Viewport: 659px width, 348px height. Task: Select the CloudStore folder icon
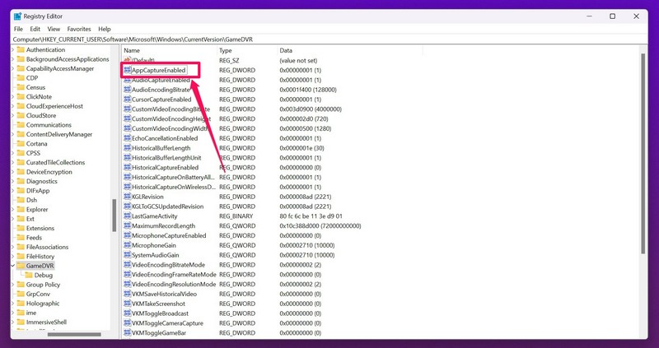click(21, 115)
